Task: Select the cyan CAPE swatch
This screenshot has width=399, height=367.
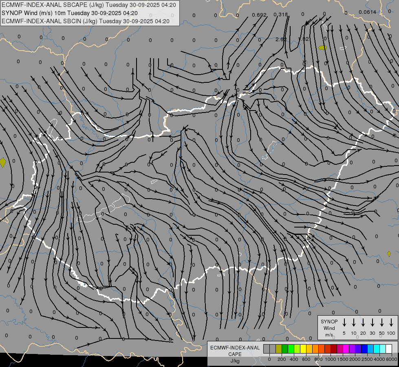Action: pyautogui.click(x=377, y=349)
